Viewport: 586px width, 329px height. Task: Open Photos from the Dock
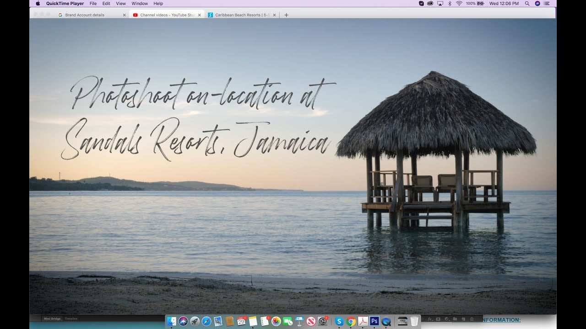point(276,321)
